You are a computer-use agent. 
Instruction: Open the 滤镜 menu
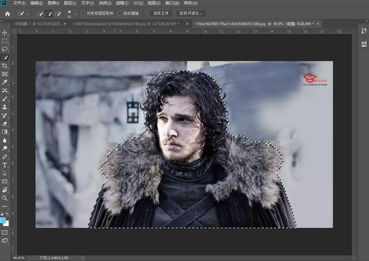[122, 3]
